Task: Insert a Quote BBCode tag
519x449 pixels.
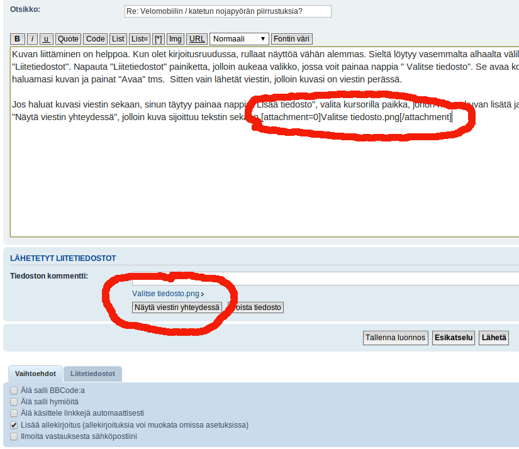Action: [68, 39]
